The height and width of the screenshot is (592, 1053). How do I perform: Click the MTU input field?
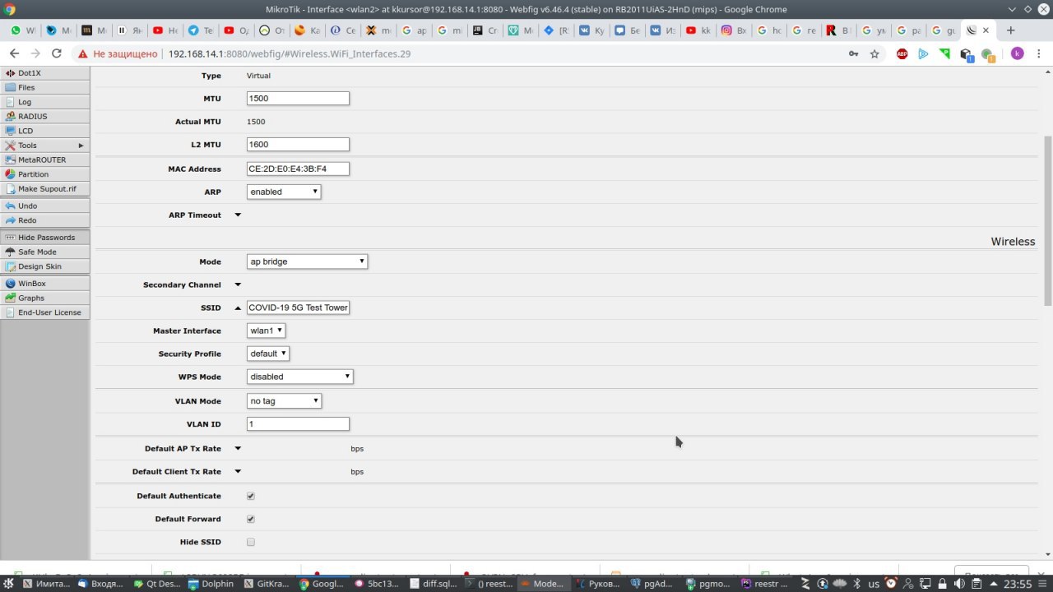tap(298, 99)
